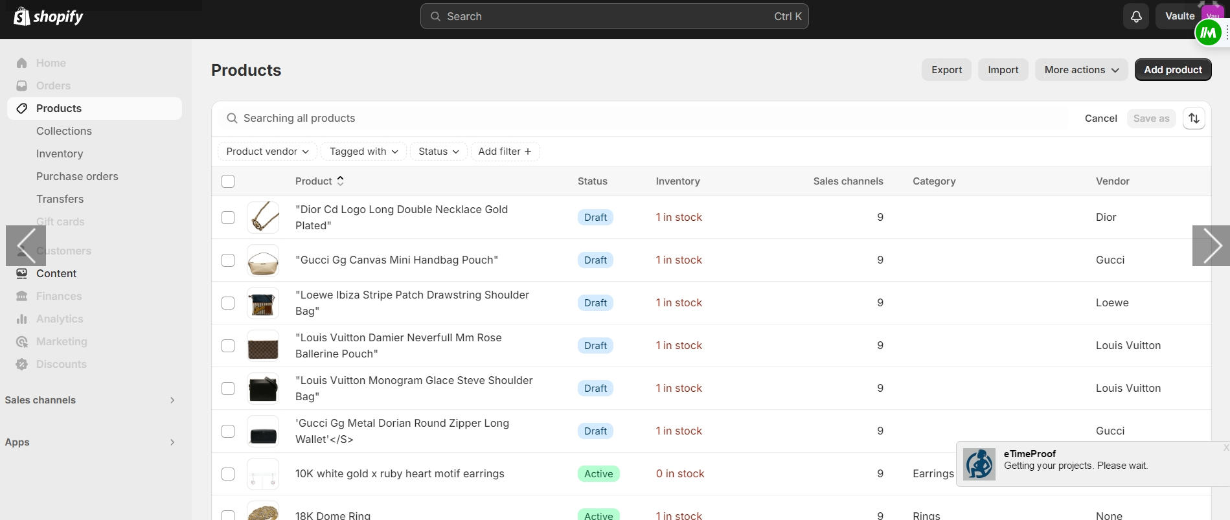The image size is (1230, 520).
Task: Open Louis Vuitton Damier Neverfull thumbnail
Action: pos(263,345)
